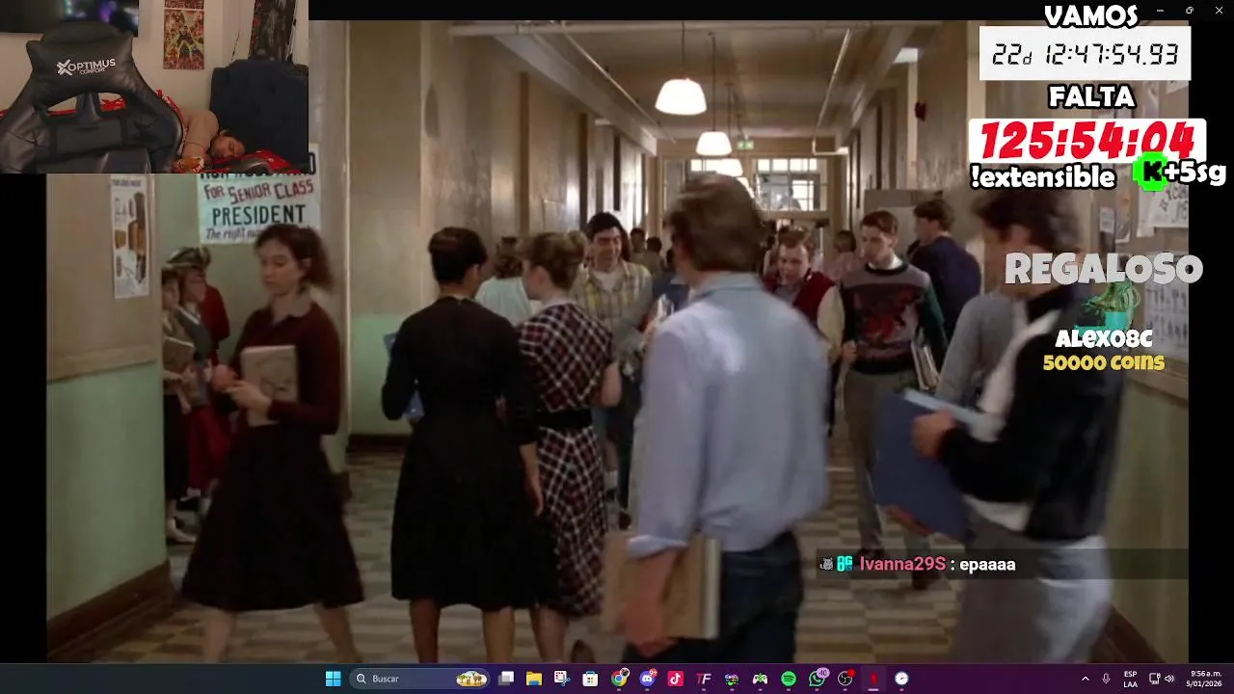Switch to OBS Studio on the taskbar

click(845, 679)
